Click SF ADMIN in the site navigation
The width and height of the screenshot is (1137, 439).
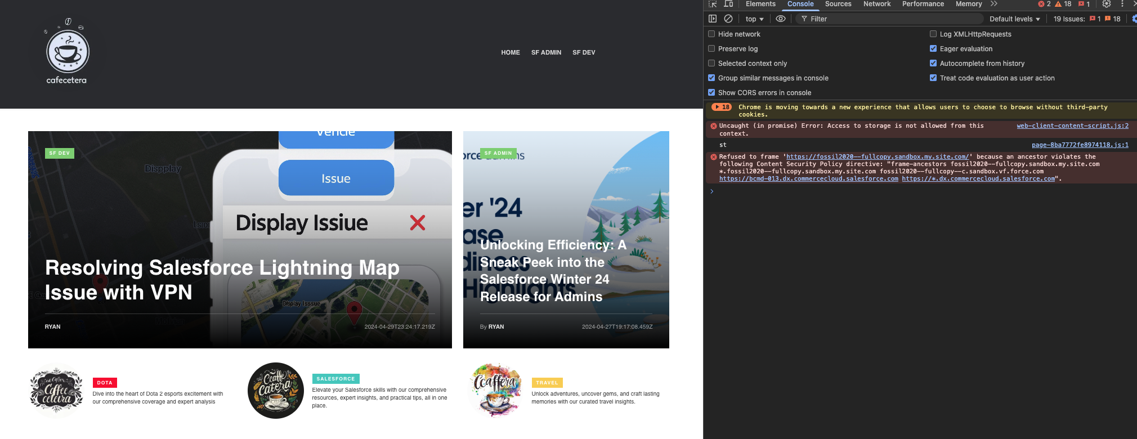point(546,52)
